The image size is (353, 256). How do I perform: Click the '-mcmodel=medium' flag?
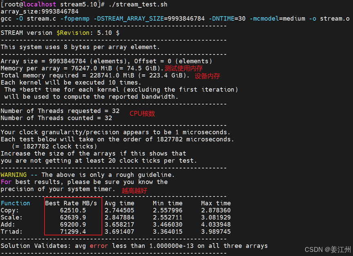[277, 19]
